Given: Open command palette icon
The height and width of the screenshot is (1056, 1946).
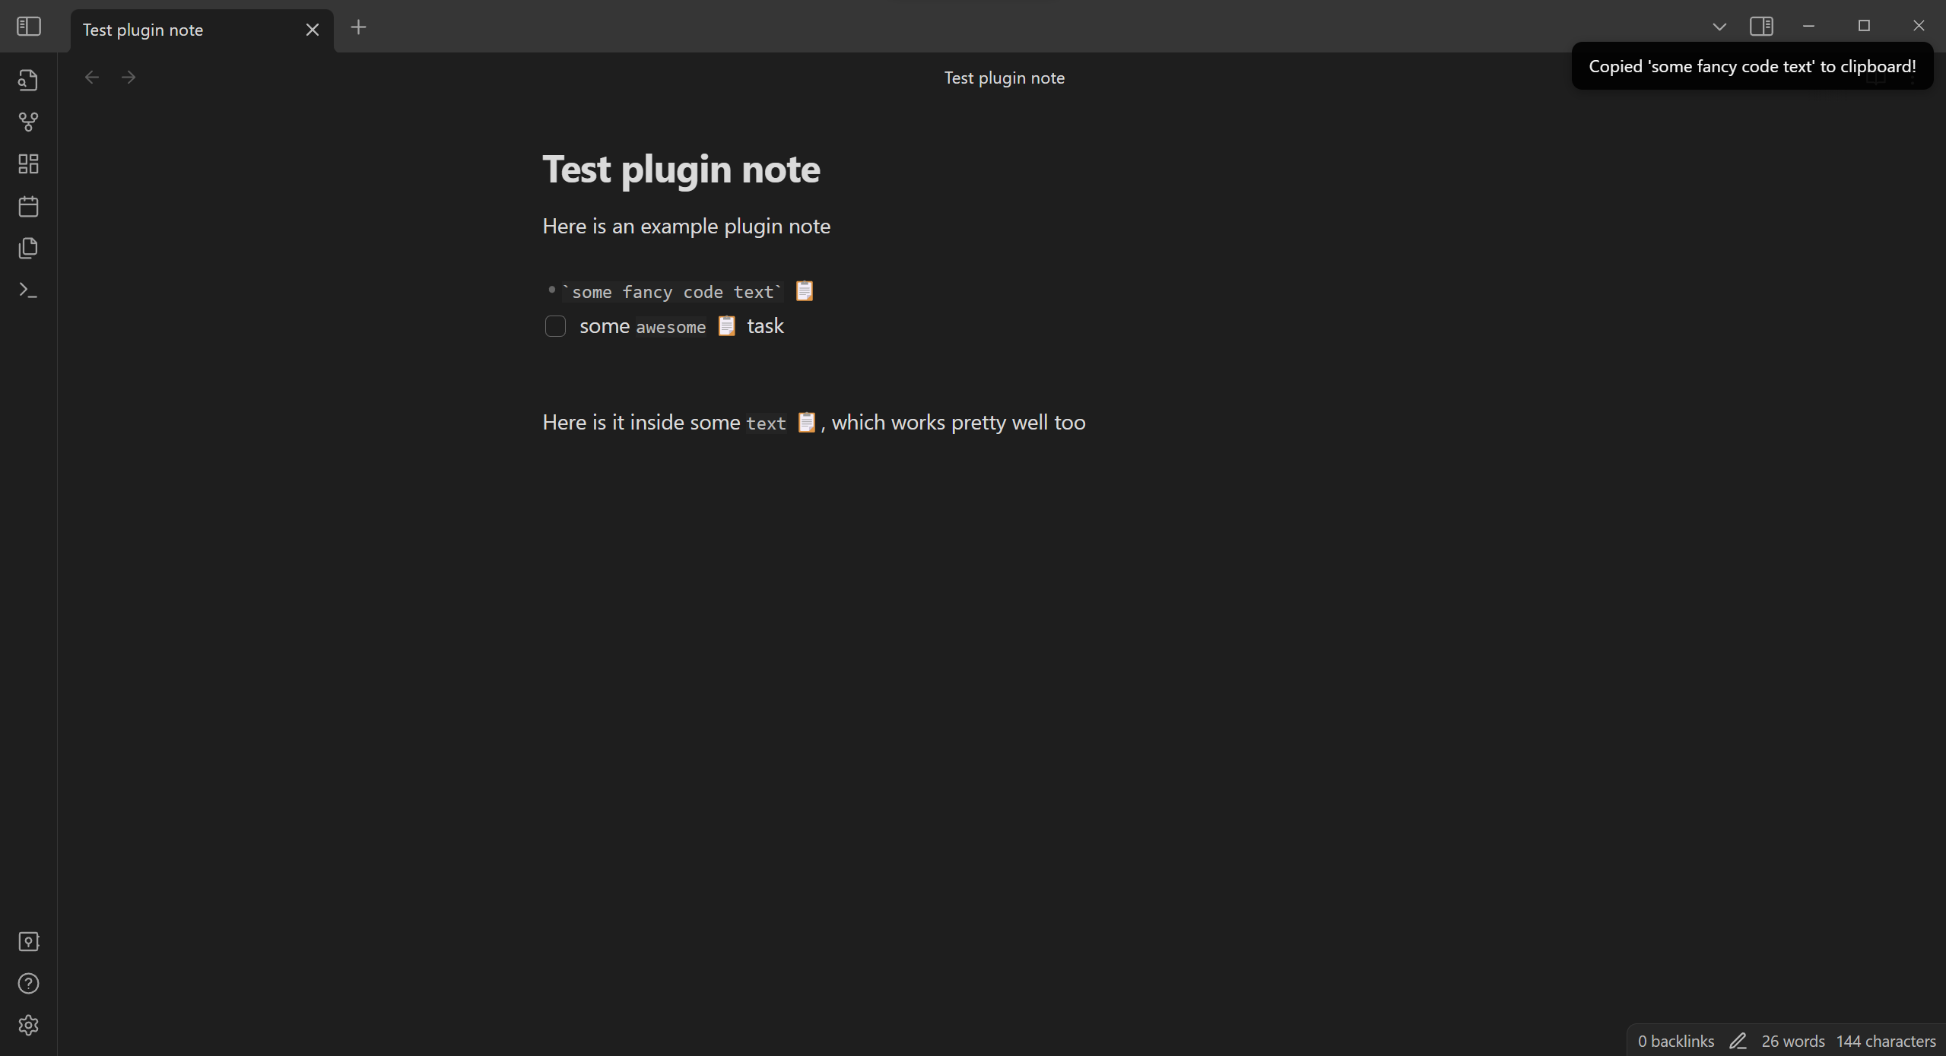Looking at the screenshot, I should click(x=28, y=290).
